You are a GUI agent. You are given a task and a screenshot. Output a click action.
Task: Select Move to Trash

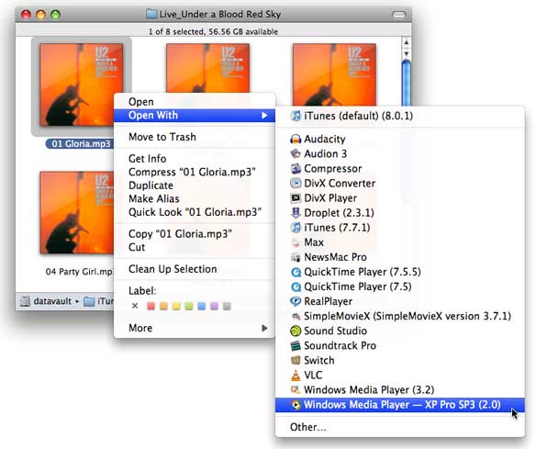point(195,137)
